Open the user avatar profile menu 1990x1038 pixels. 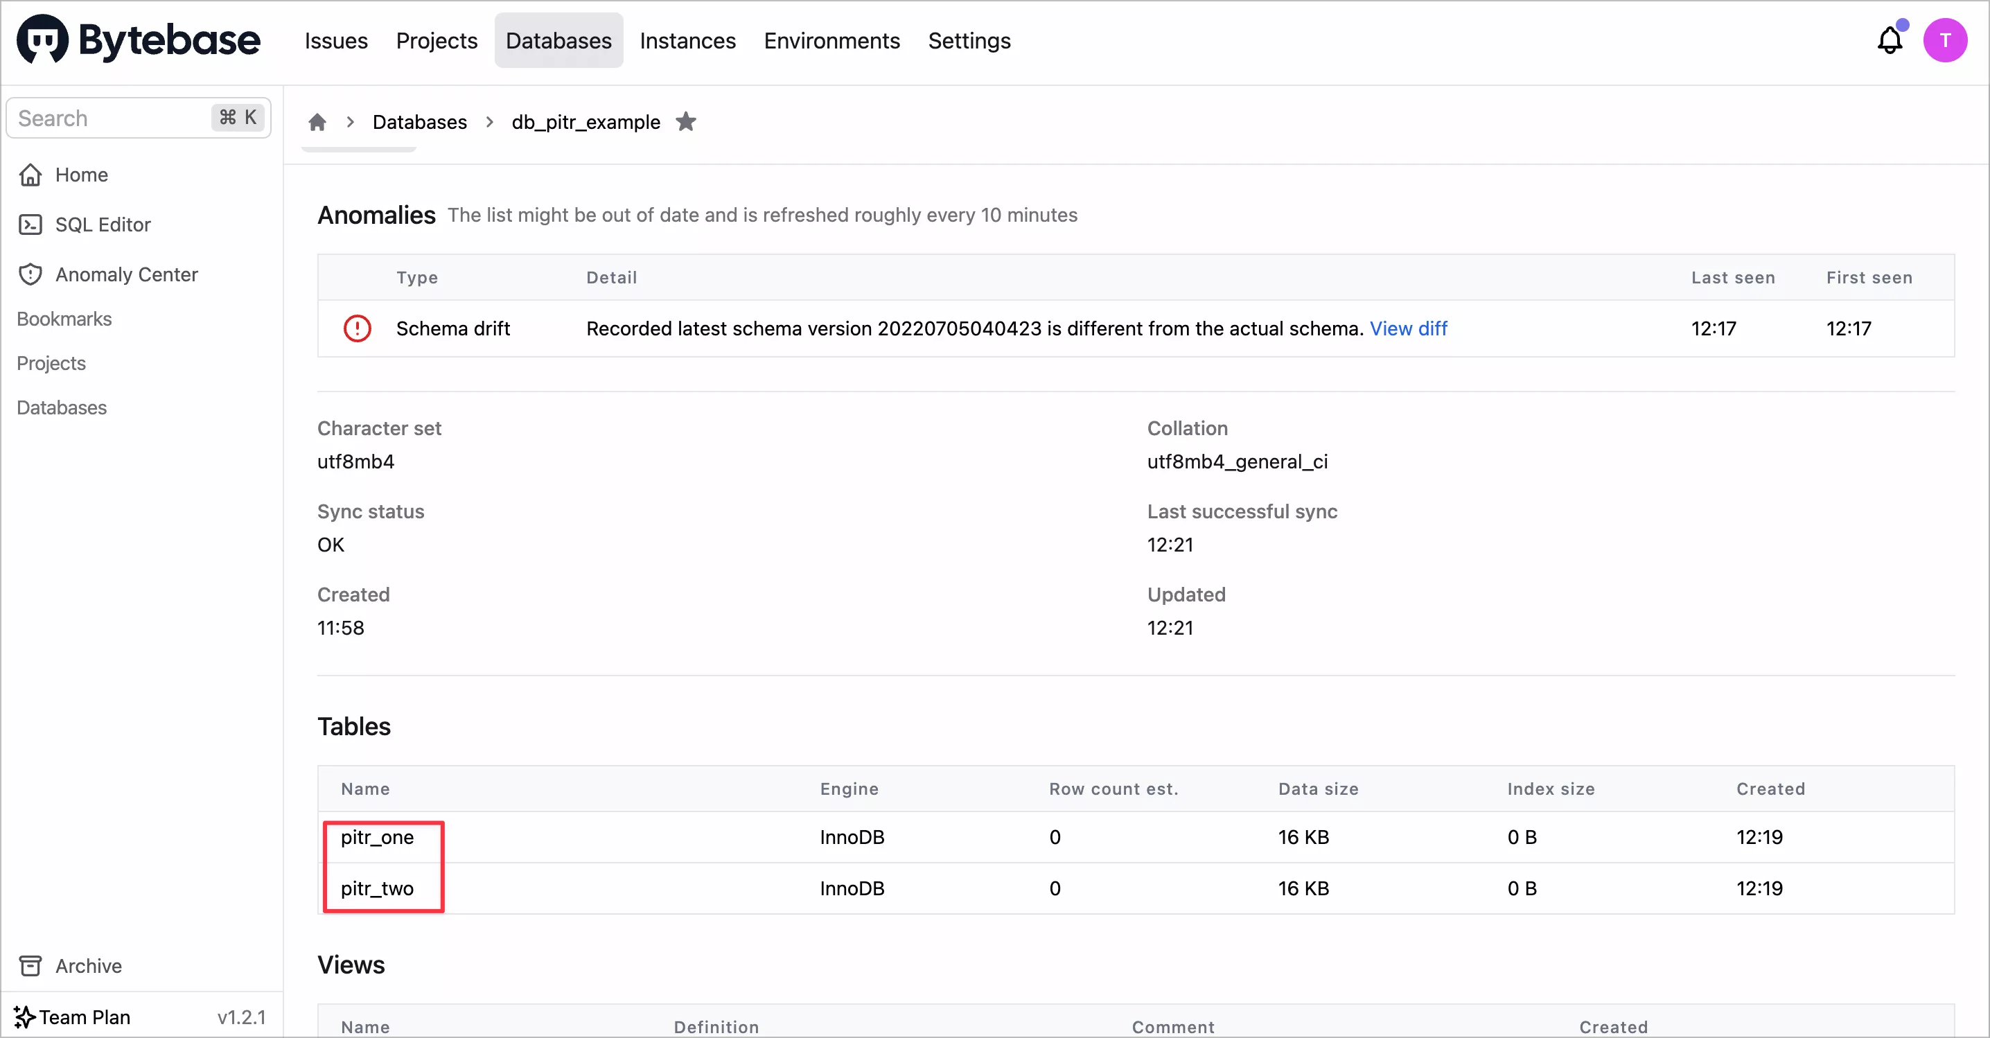pos(1945,40)
